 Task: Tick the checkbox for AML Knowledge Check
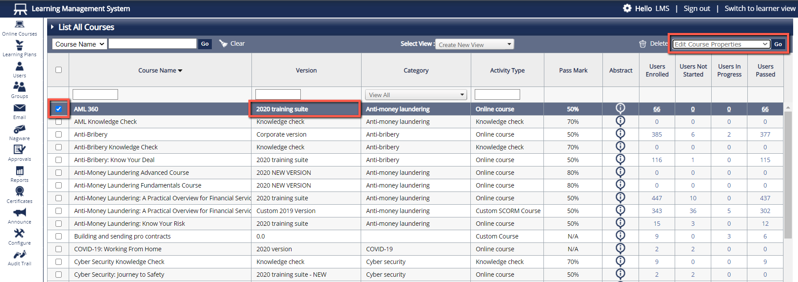59,122
